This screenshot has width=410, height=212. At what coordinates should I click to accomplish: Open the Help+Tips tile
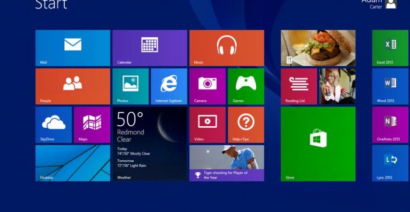[246, 125]
